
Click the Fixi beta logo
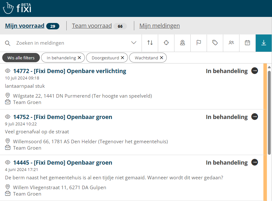17,8
